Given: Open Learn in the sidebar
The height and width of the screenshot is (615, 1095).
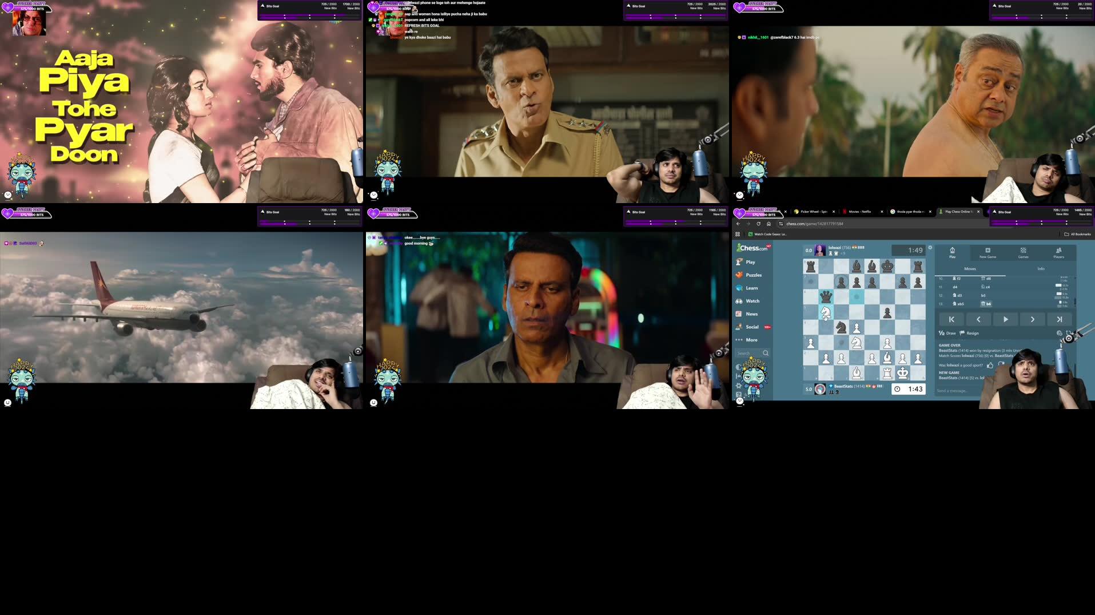Looking at the screenshot, I should click(747, 288).
